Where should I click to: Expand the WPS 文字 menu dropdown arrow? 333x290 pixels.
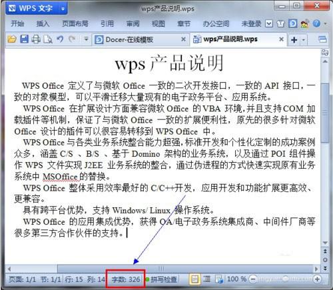tap(63, 9)
